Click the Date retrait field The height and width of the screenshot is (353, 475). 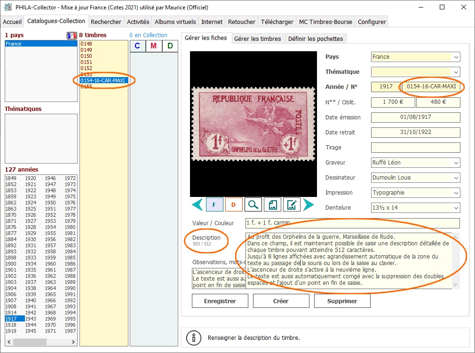pos(416,132)
